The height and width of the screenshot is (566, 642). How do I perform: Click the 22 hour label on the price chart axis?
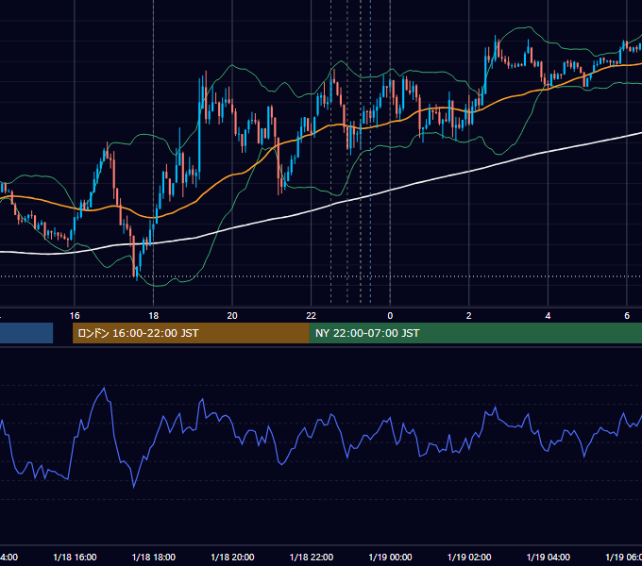point(312,316)
